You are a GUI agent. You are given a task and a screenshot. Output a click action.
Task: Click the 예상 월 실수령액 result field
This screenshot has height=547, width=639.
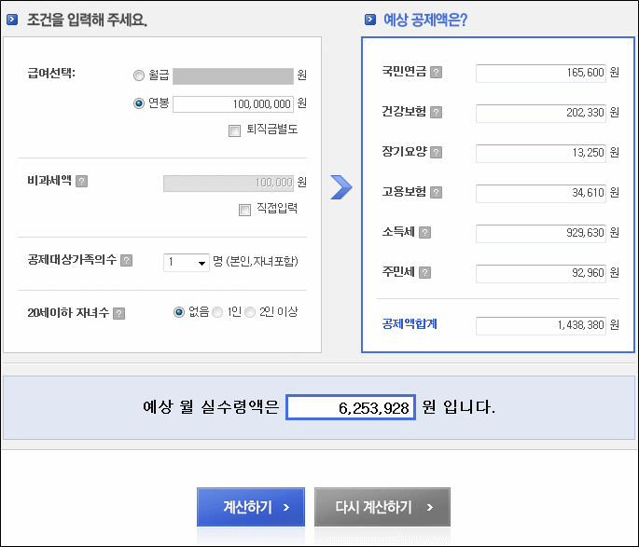351,407
